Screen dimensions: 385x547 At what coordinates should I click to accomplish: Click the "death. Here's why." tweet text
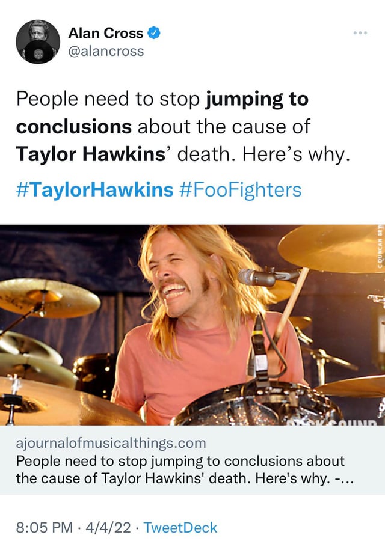pos(263,154)
